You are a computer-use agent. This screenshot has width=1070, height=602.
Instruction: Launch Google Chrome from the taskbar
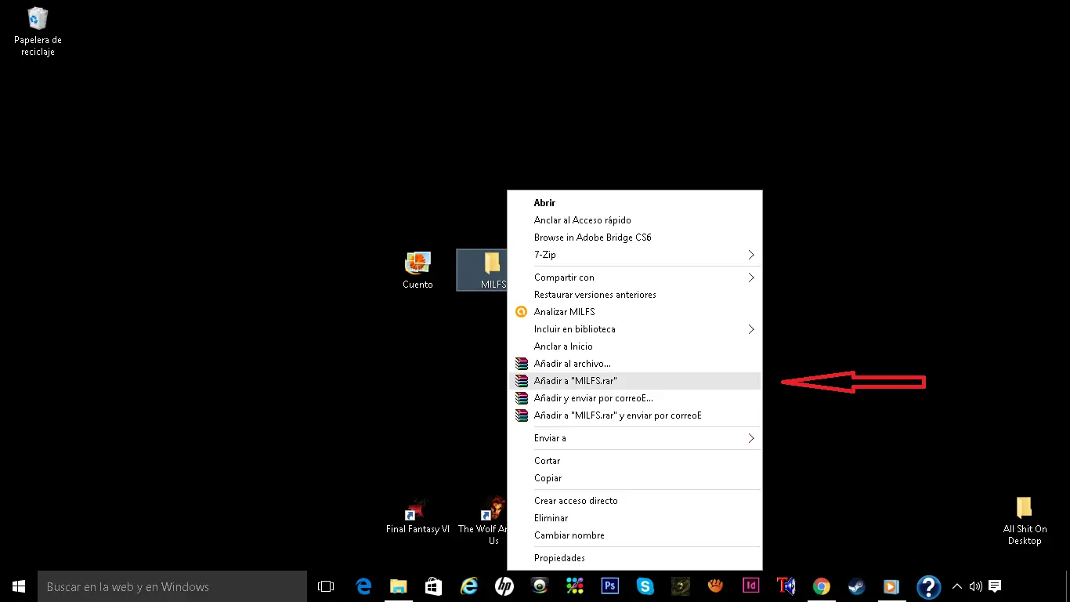click(x=821, y=586)
